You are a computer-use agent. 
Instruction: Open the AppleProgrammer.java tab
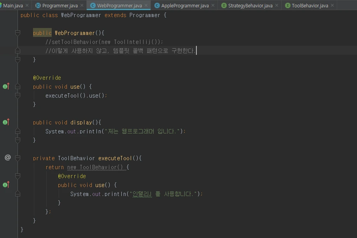pyautogui.click(x=185, y=5)
